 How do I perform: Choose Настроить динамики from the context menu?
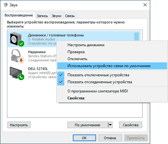112,45
